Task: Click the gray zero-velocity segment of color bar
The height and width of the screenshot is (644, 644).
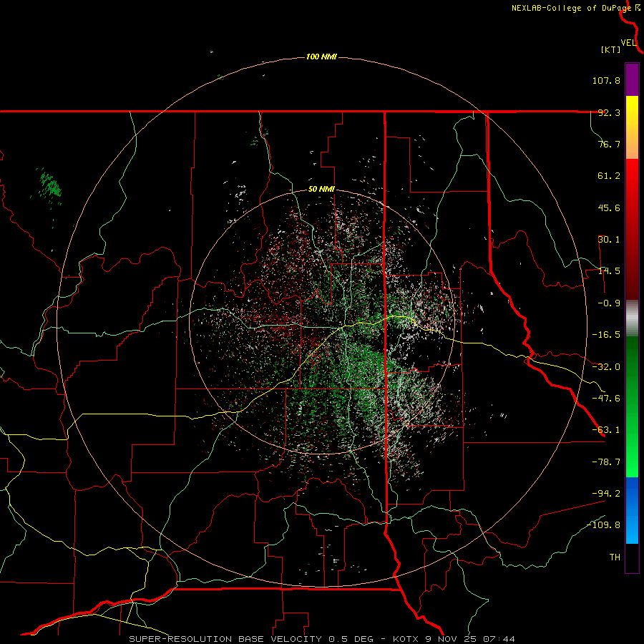Action: pos(632,318)
